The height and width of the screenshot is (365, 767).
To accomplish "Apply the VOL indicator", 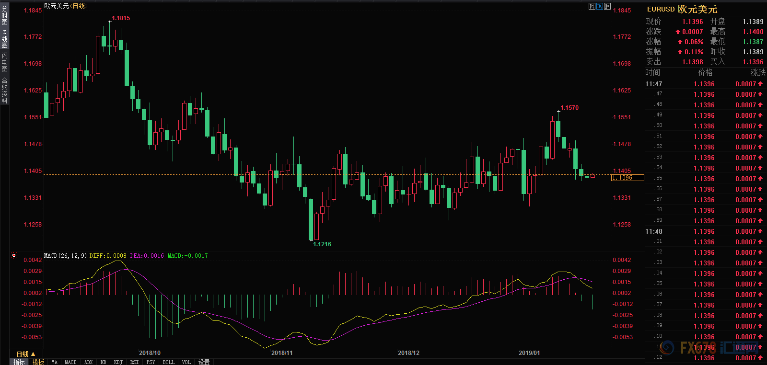I will pos(186,362).
